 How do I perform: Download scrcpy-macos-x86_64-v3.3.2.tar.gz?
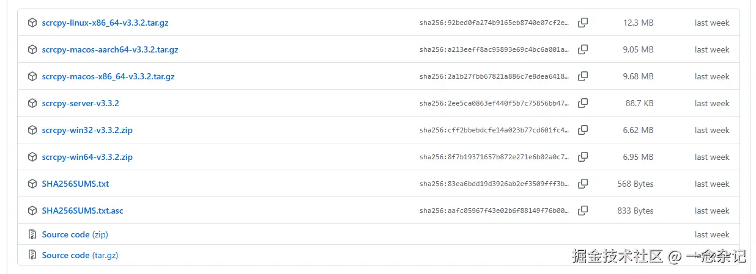[x=108, y=76]
